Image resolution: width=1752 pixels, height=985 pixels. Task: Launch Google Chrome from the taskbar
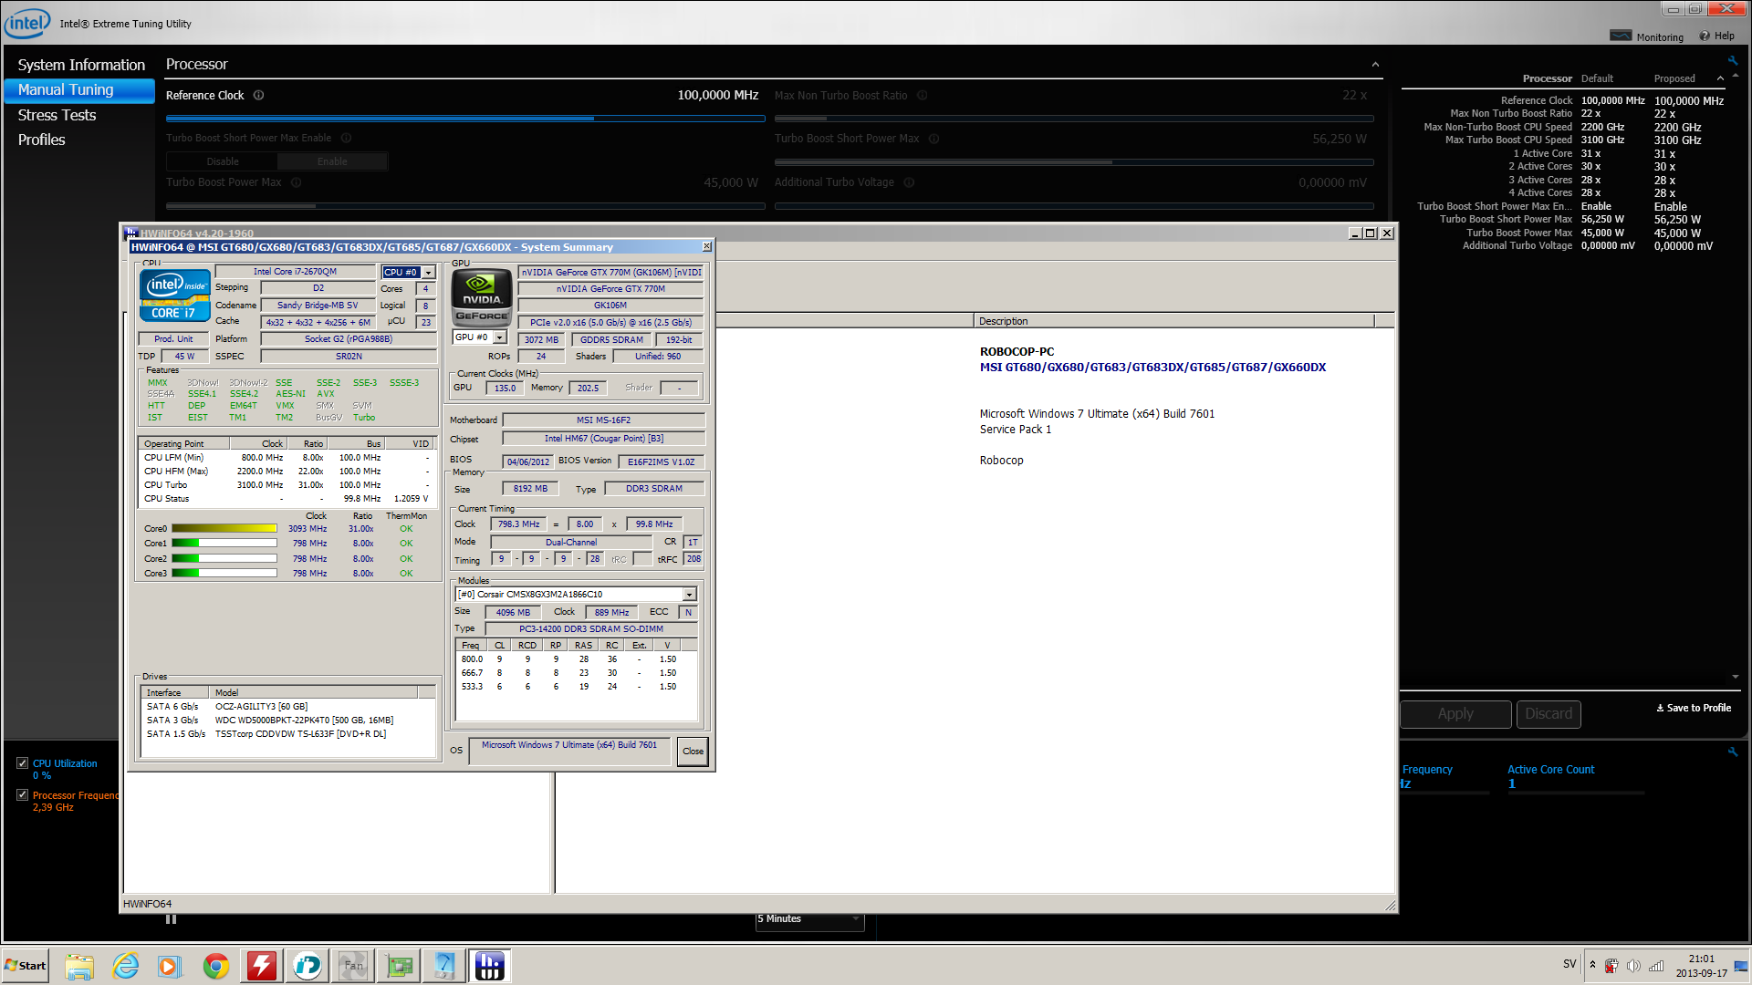(216, 966)
